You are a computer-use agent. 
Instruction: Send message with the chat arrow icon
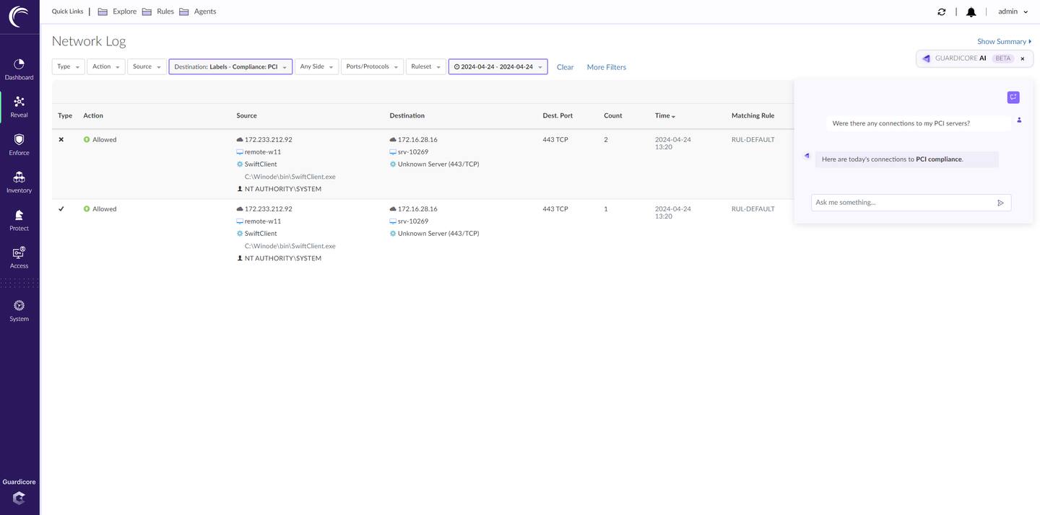point(1000,203)
